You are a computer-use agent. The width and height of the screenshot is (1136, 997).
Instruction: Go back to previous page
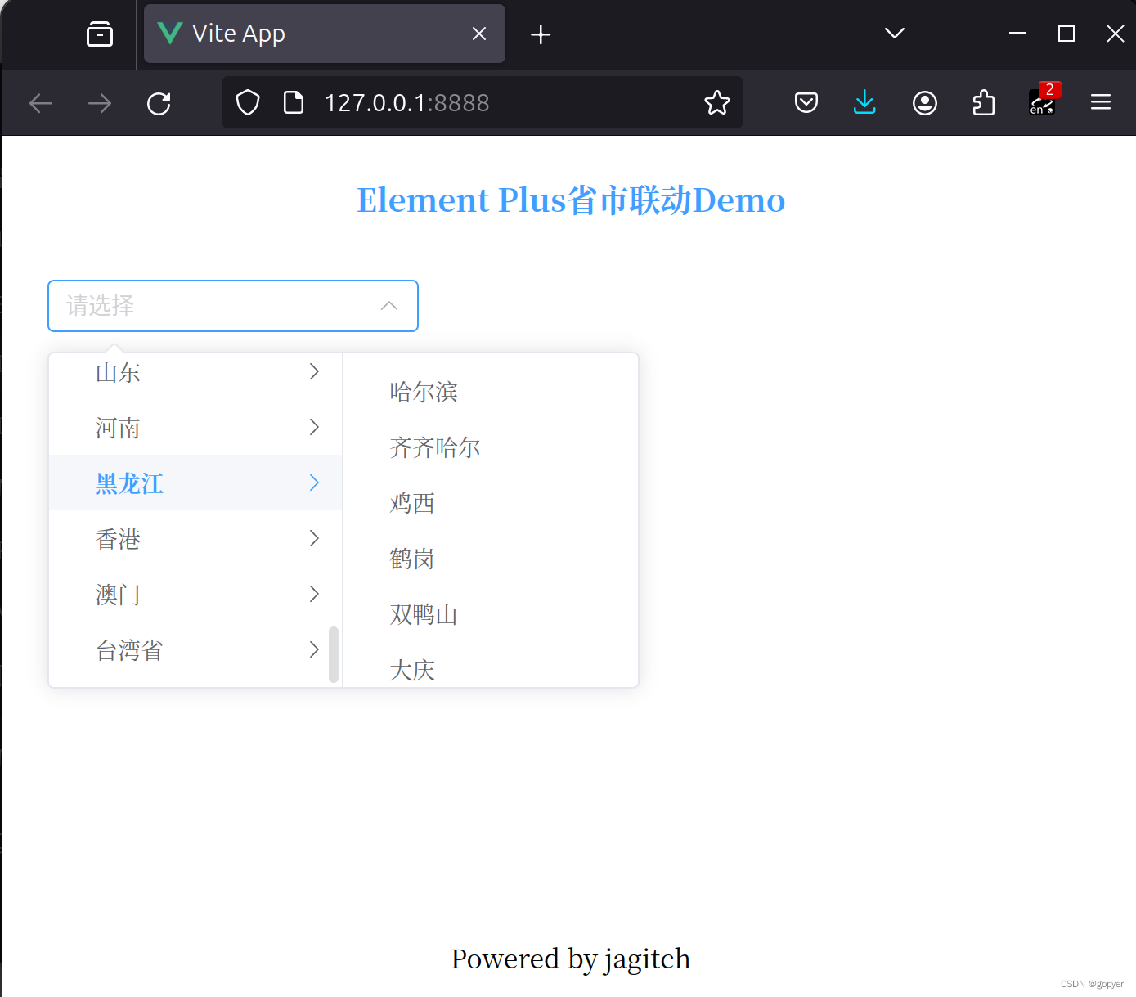pos(41,103)
